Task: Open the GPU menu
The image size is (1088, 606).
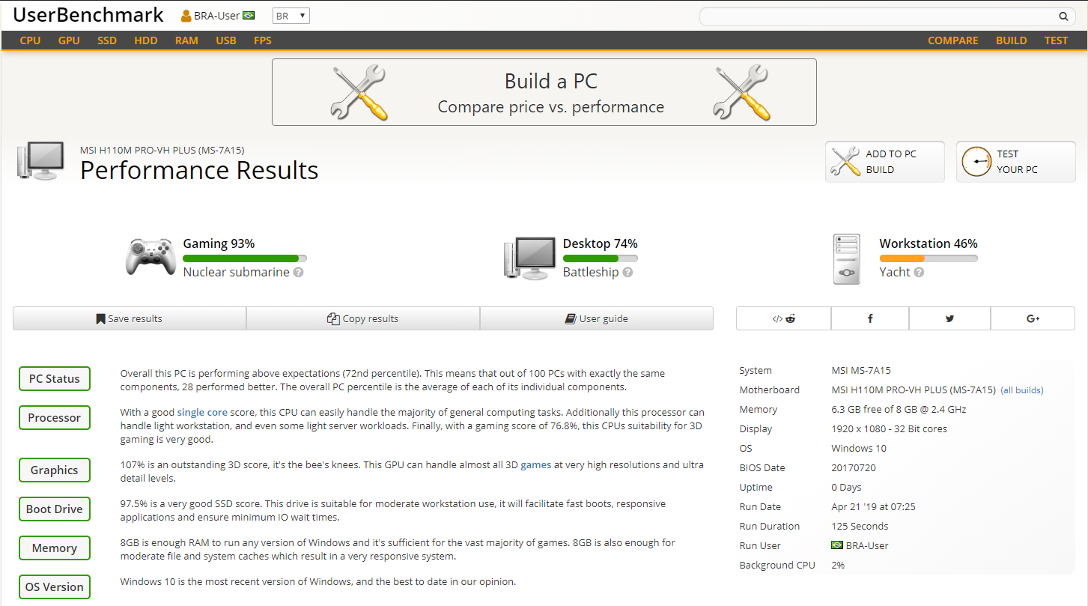Action: pyautogui.click(x=69, y=40)
